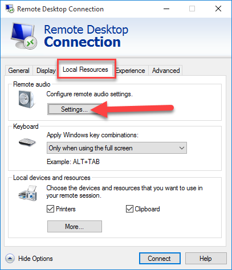
Task: Open the Display tab
Action: 46,71
